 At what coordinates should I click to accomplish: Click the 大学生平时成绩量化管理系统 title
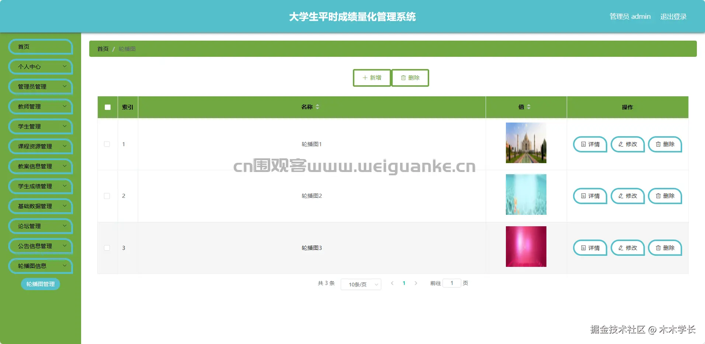352,17
